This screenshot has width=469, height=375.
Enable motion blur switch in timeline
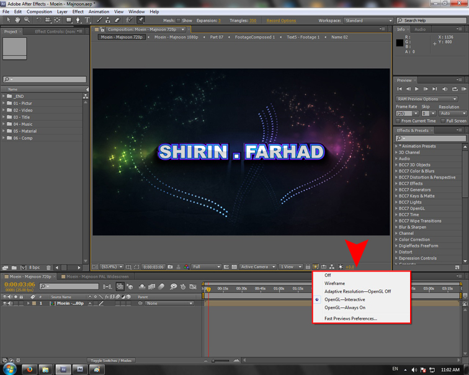[161, 287]
